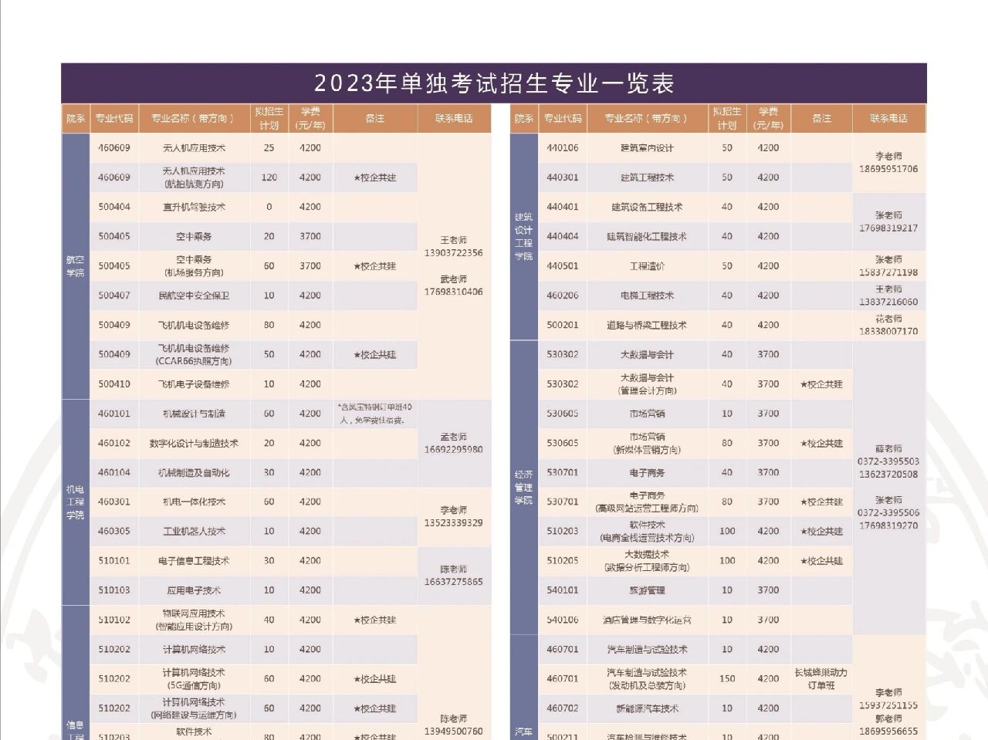988x740 pixels.
Task: Click contact 陈老师 16637275865
Action: coord(454,576)
